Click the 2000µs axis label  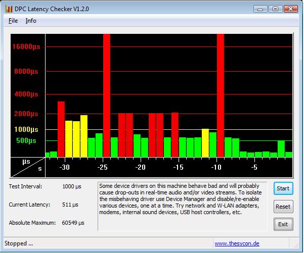(x=26, y=114)
